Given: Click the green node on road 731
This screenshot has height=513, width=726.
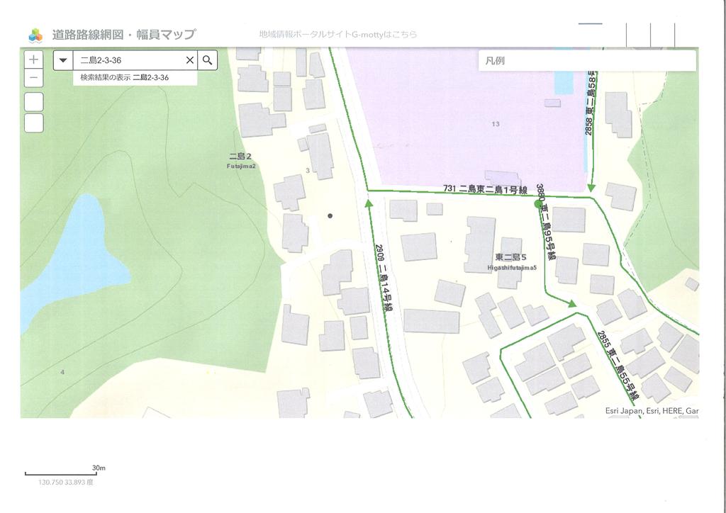Looking at the screenshot, I should coord(537,203).
